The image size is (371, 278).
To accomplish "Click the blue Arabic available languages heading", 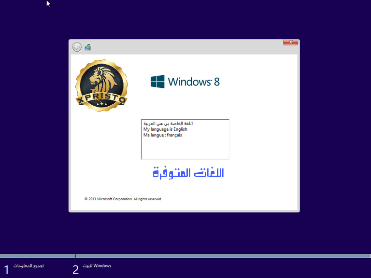I will [188, 173].
